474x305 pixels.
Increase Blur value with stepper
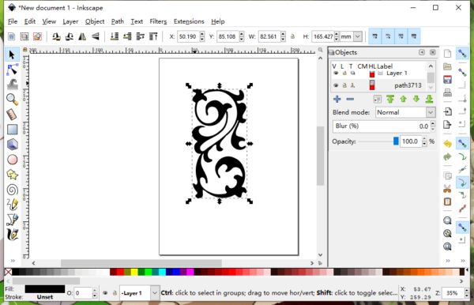click(x=433, y=123)
